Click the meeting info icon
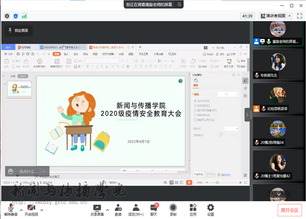 [7, 16]
